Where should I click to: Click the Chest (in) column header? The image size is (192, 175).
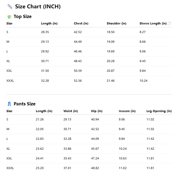pyautogui.click(x=81, y=23)
